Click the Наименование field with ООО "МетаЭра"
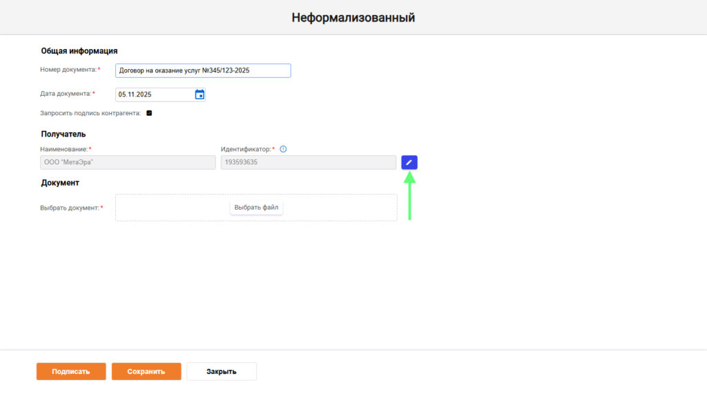Image resolution: width=707 pixels, height=398 pixels. click(x=128, y=162)
